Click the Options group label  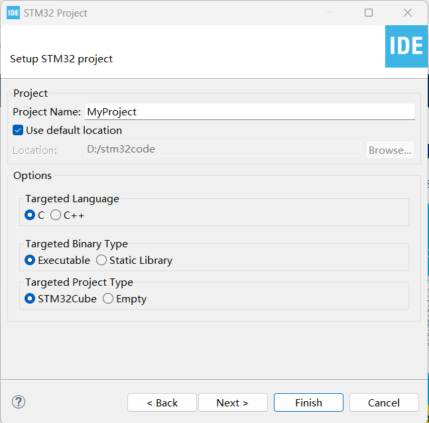tap(32, 176)
